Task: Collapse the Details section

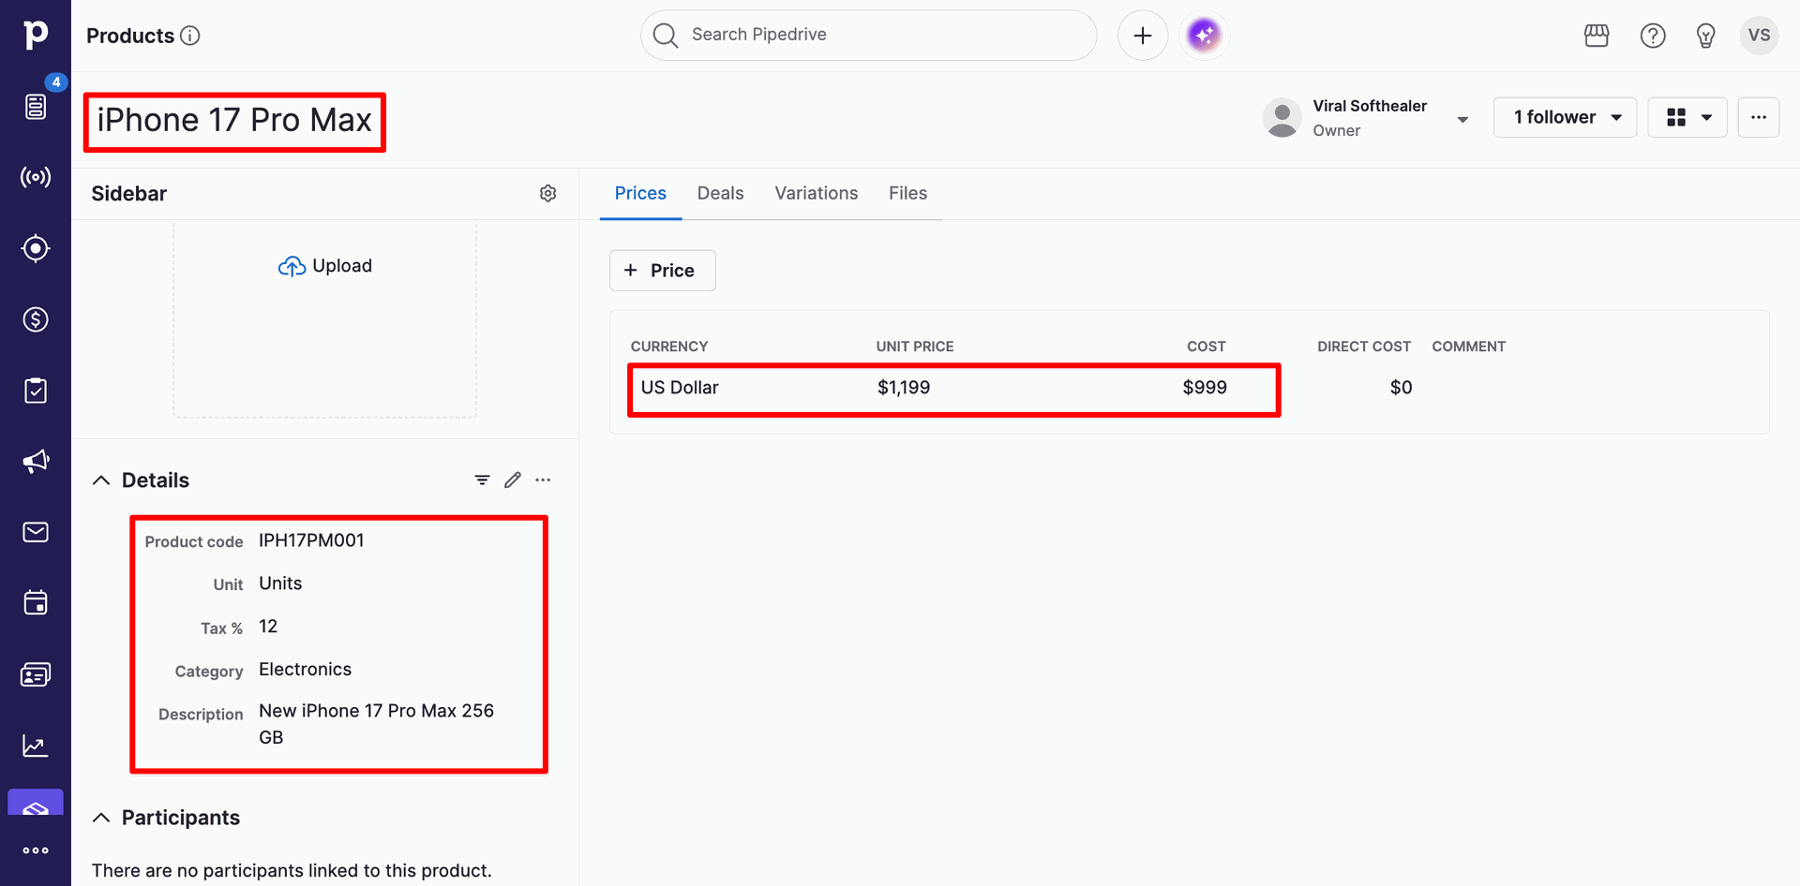Action: (101, 480)
